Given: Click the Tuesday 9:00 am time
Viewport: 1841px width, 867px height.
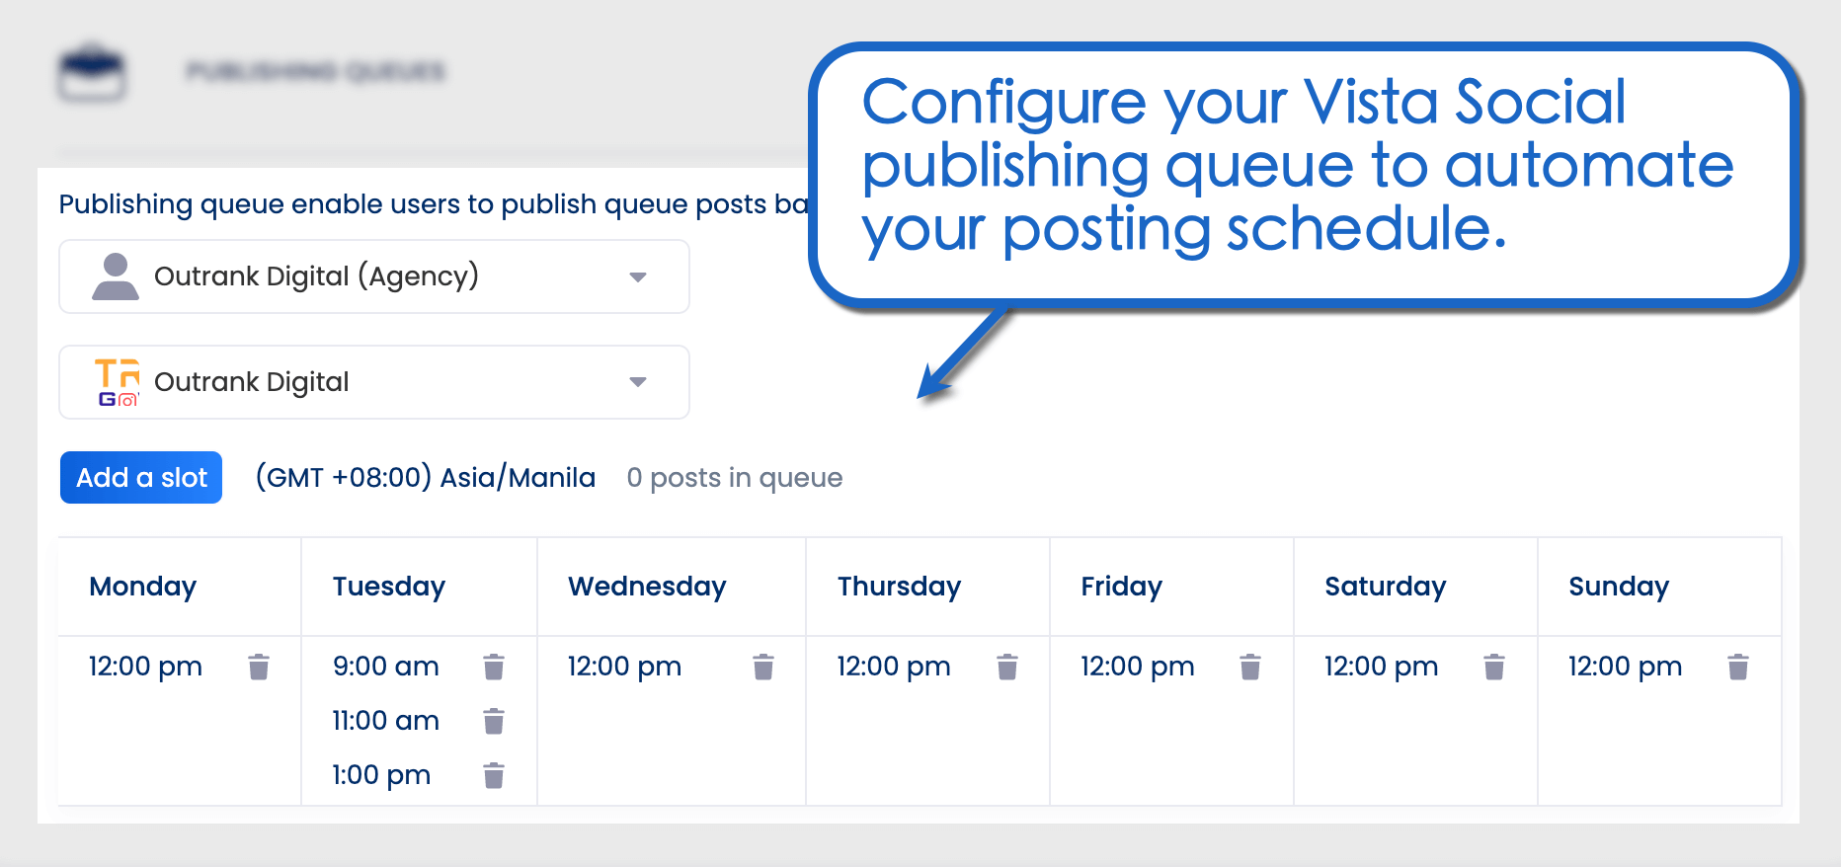Looking at the screenshot, I should (x=386, y=667).
